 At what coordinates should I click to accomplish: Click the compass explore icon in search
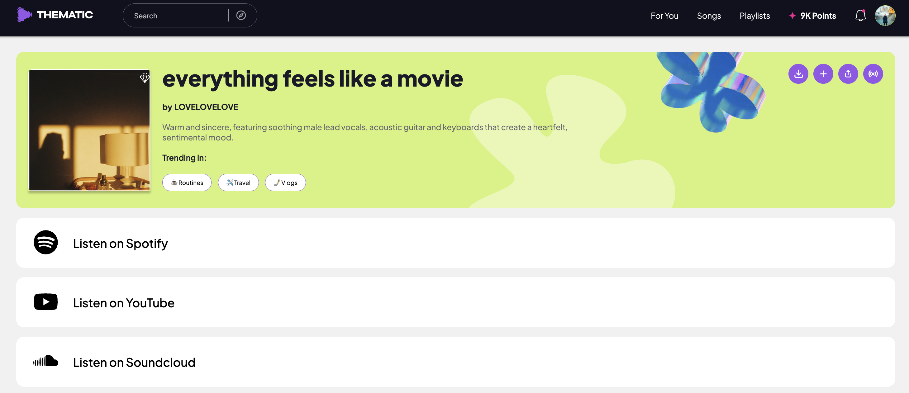point(241,16)
